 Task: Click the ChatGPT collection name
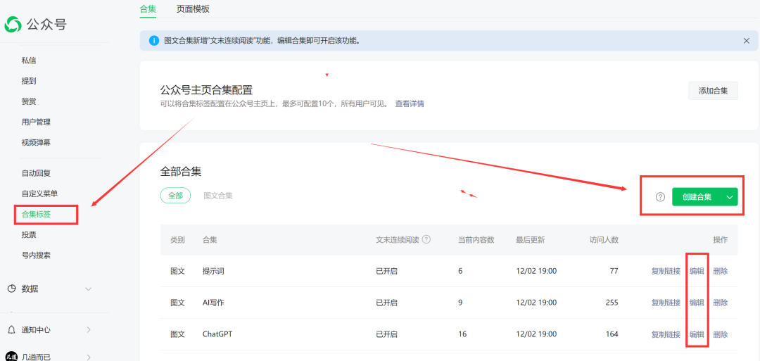[x=218, y=334]
